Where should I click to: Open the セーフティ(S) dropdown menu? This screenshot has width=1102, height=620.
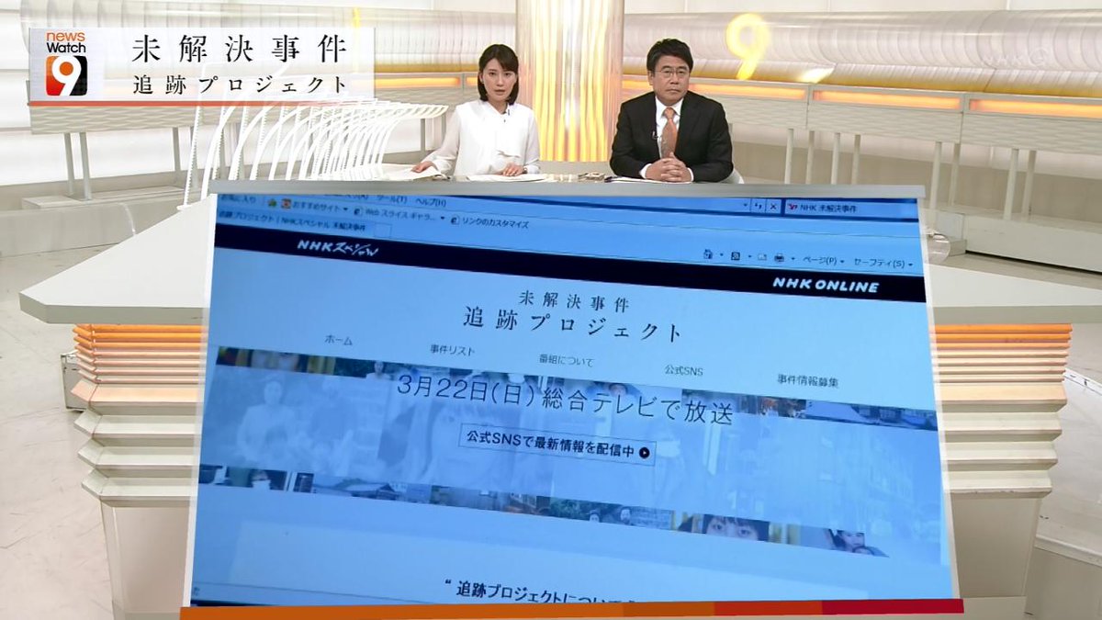click(883, 264)
